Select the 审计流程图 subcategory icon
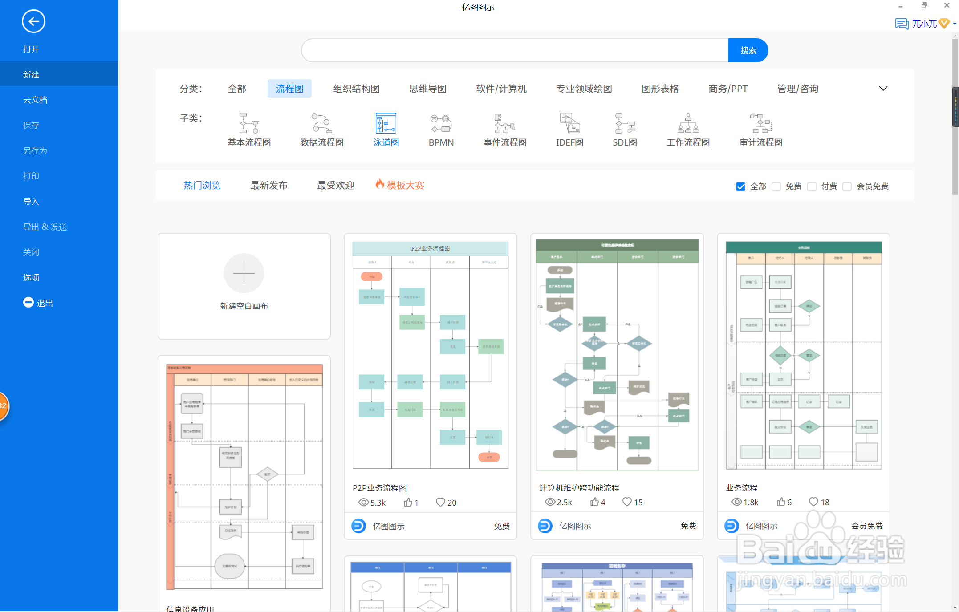Image resolution: width=959 pixels, height=612 pixels. pos(760,123)
